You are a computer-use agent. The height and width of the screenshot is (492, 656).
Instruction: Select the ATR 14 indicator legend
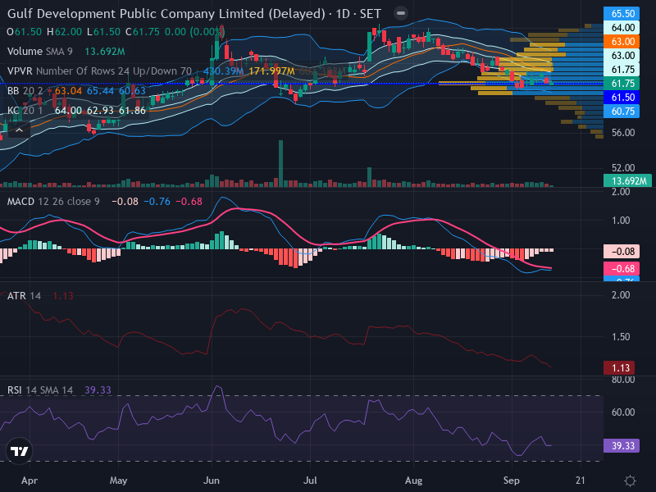click(24, 296)
